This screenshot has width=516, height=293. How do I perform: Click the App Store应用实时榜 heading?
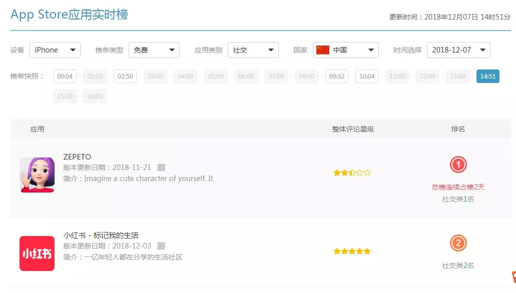[69, 14]
